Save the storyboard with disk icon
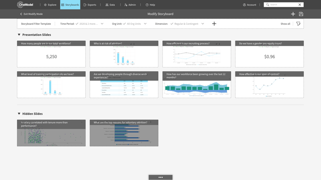This screenshot has width=321, height=180. pyautogui.click(x=301, y=14)
